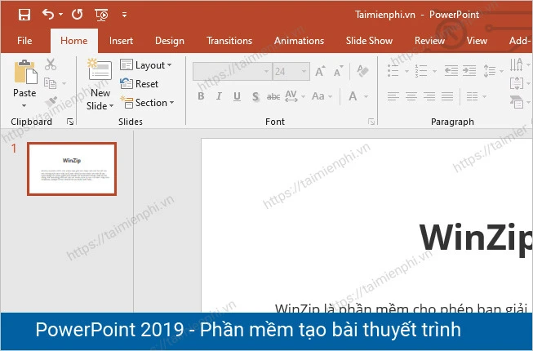This screenshot has width=533, height=351.
Task: Open Character Spacing AV control
Action: [x=295, y=96]
